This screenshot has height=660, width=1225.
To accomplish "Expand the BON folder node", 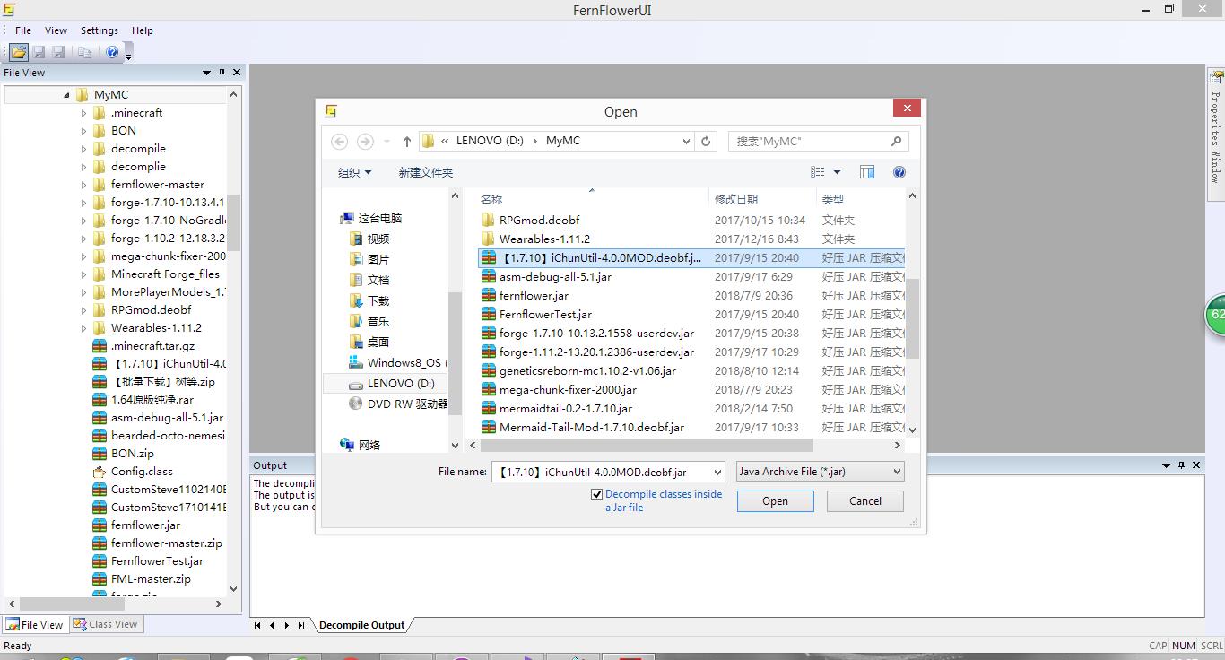I will 84,131.
